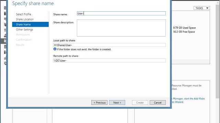Open the Share Location wizard step
The height and width of the screenshot is (123, 220).
pos(25,19)
